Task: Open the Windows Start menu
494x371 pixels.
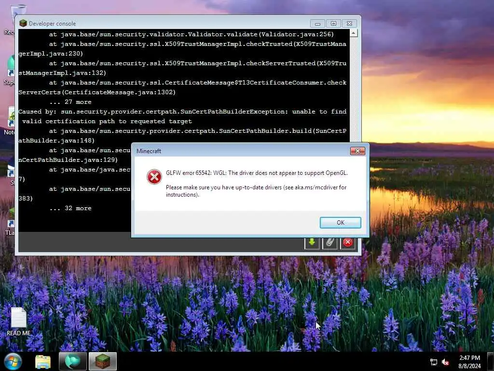Action: click(13, 361)
